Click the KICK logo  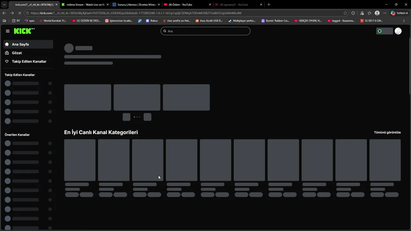24,31
